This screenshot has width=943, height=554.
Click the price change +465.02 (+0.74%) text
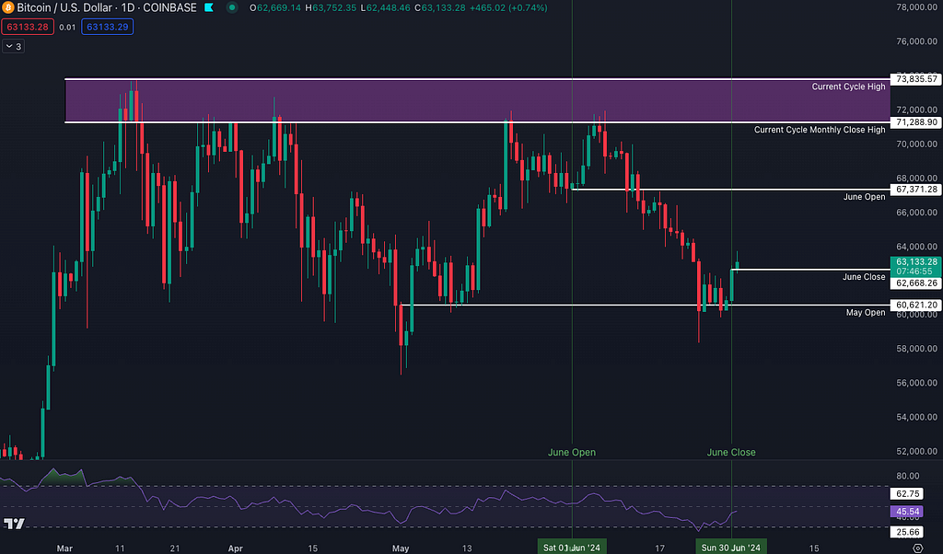pyautogui.click(x=509, y=7)
